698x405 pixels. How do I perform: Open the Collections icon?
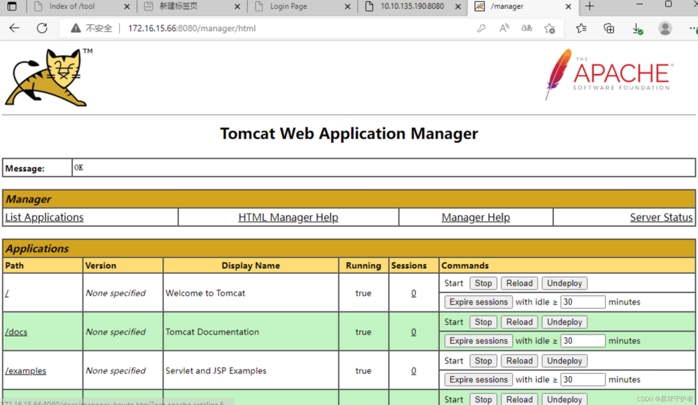point(609,28)
